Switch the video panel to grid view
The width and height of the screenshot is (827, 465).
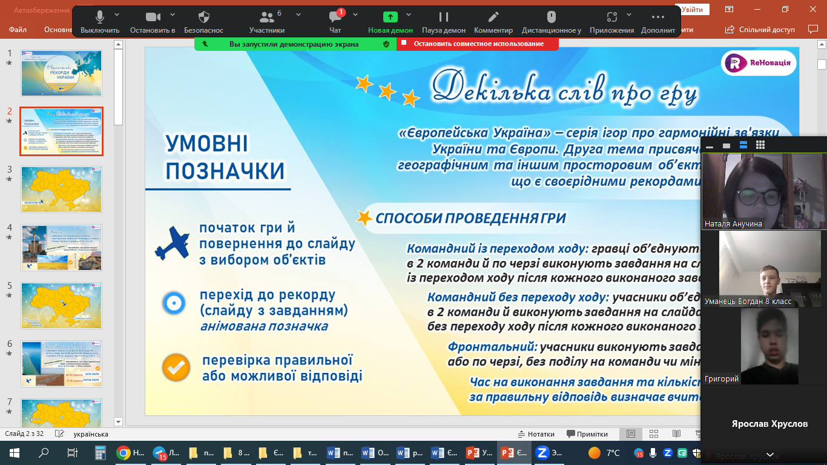coord(760,145)
